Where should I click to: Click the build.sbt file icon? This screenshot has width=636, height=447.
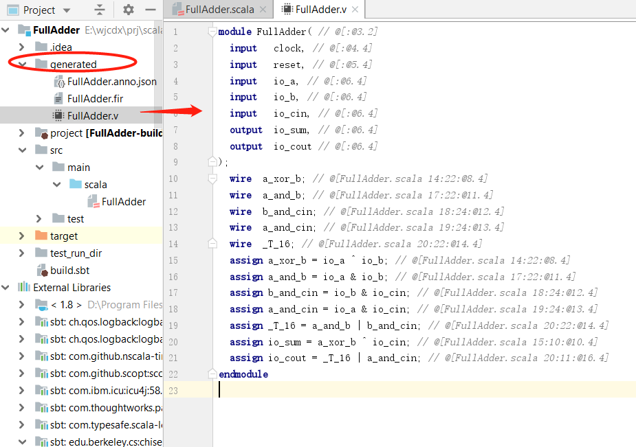click(x=42, y=270)
